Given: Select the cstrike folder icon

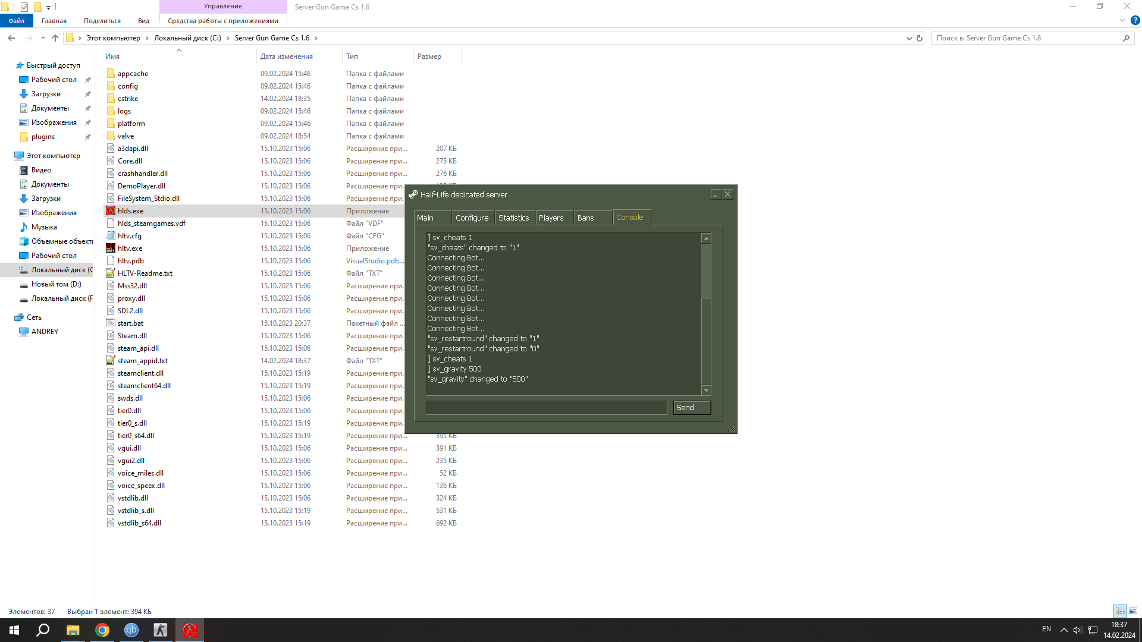Looking at the screenshot, I should tap(111, 98).
